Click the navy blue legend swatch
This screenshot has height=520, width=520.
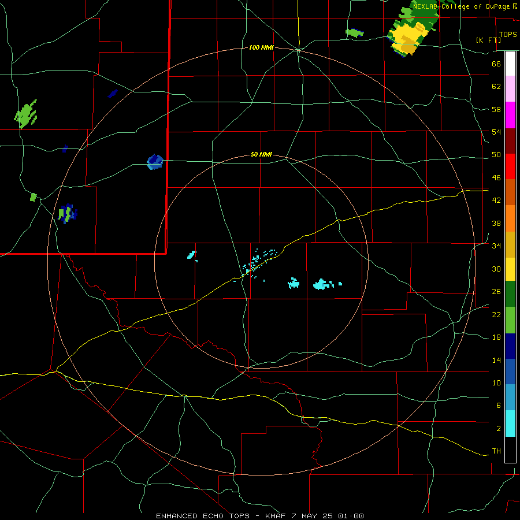(510, 346)
